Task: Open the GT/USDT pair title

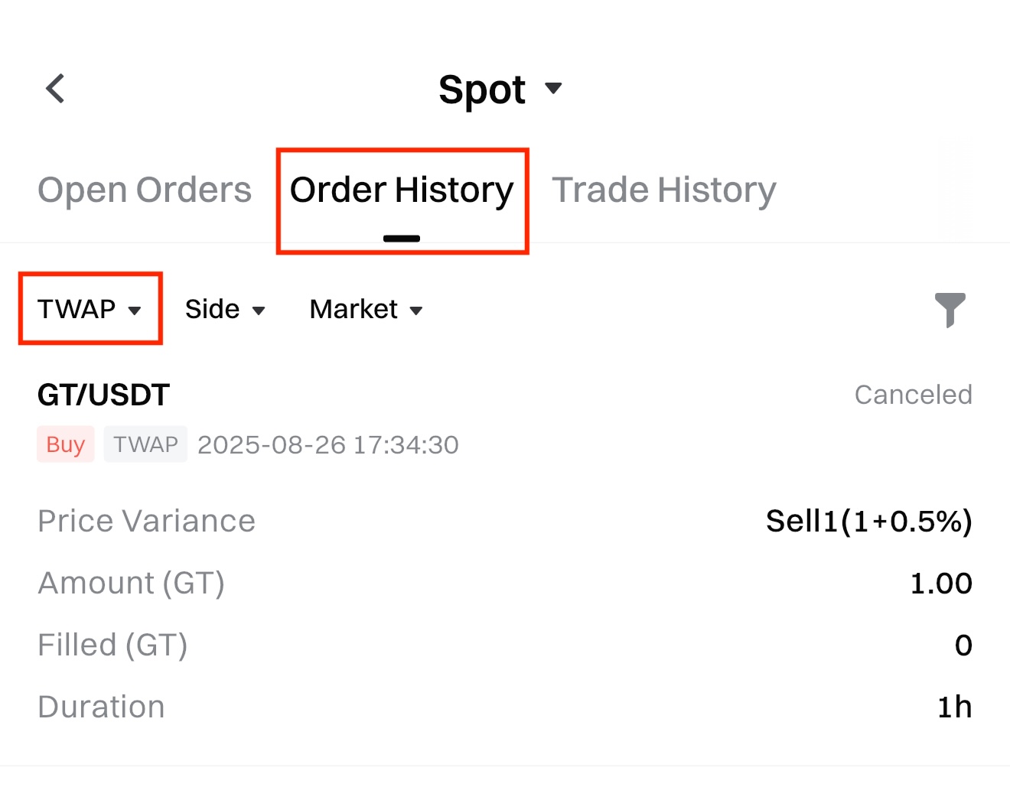Action: (x=103, y=395)
